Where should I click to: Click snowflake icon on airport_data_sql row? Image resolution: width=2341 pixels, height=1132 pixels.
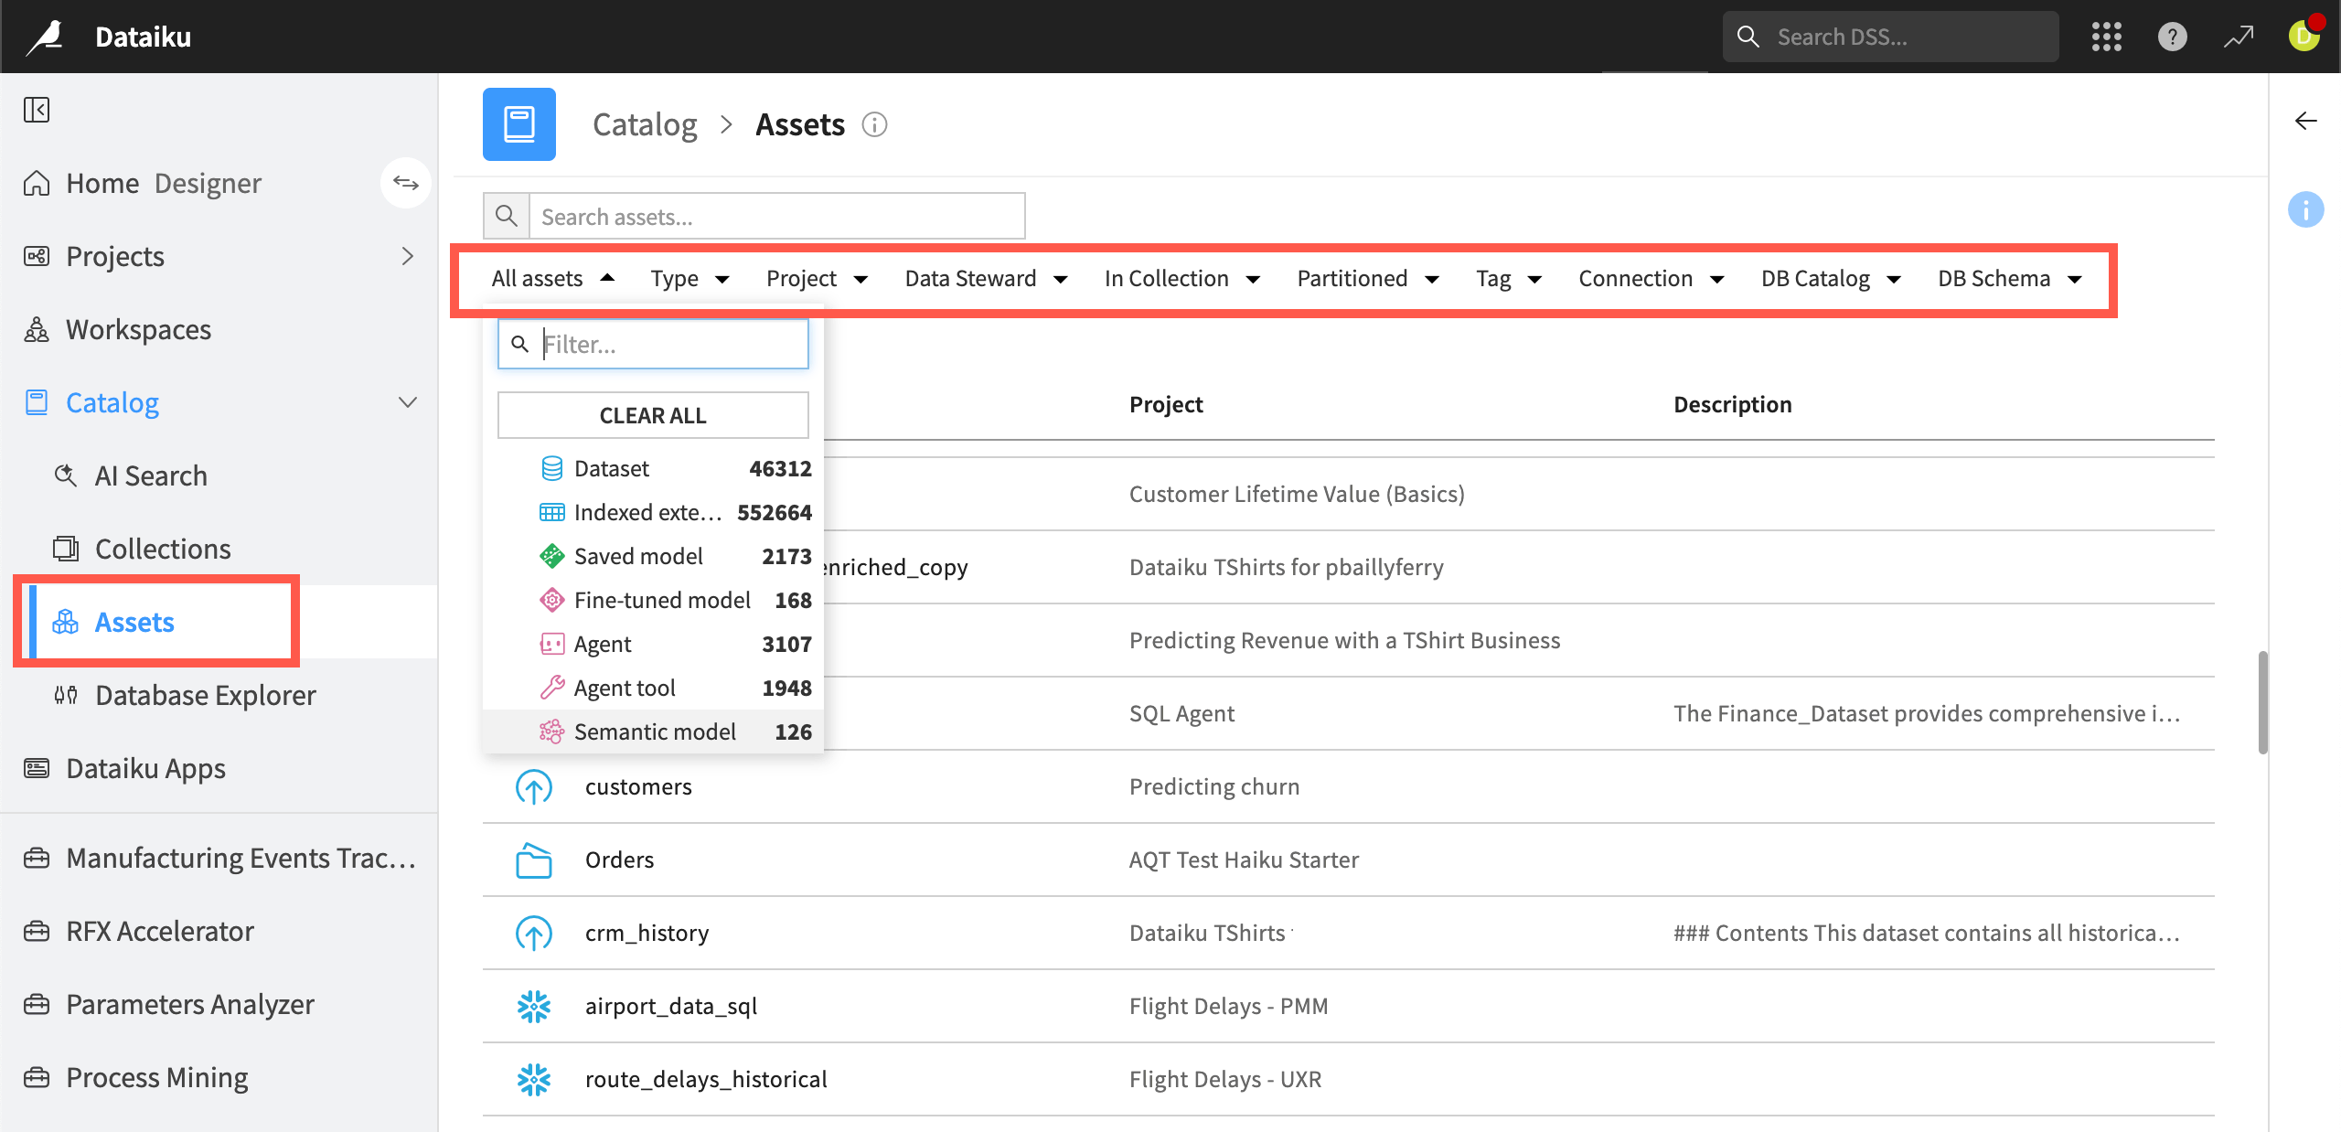pyautogui.click(x=534, y=1006)
